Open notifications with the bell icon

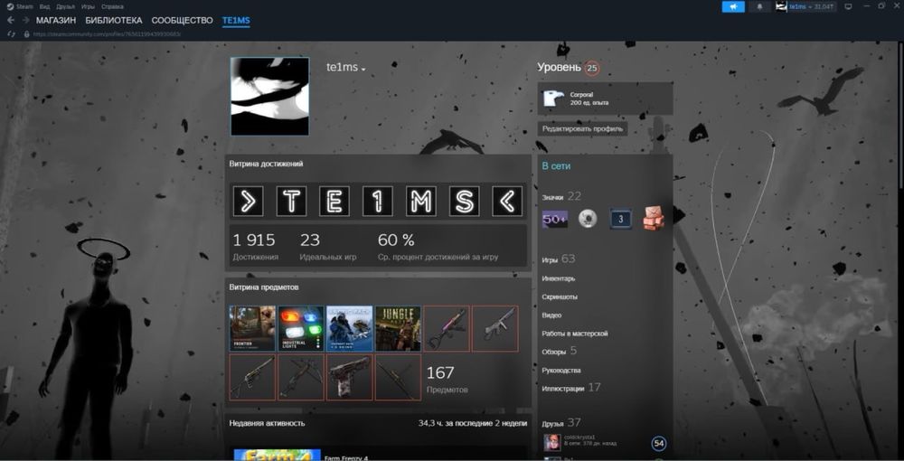[759, 7]
